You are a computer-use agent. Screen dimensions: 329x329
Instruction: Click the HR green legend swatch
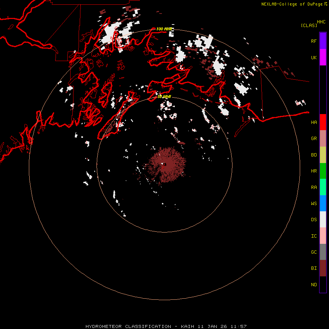point(323,171)
